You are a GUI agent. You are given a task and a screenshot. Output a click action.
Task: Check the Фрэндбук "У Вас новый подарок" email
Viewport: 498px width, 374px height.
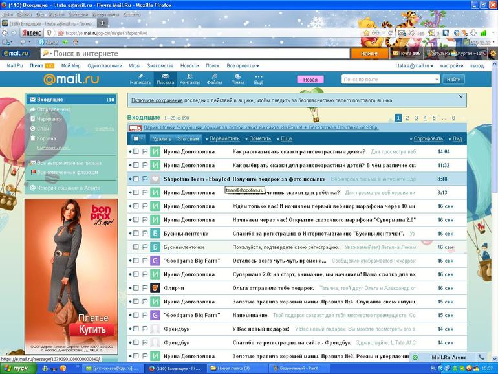(x=136, y=329)
